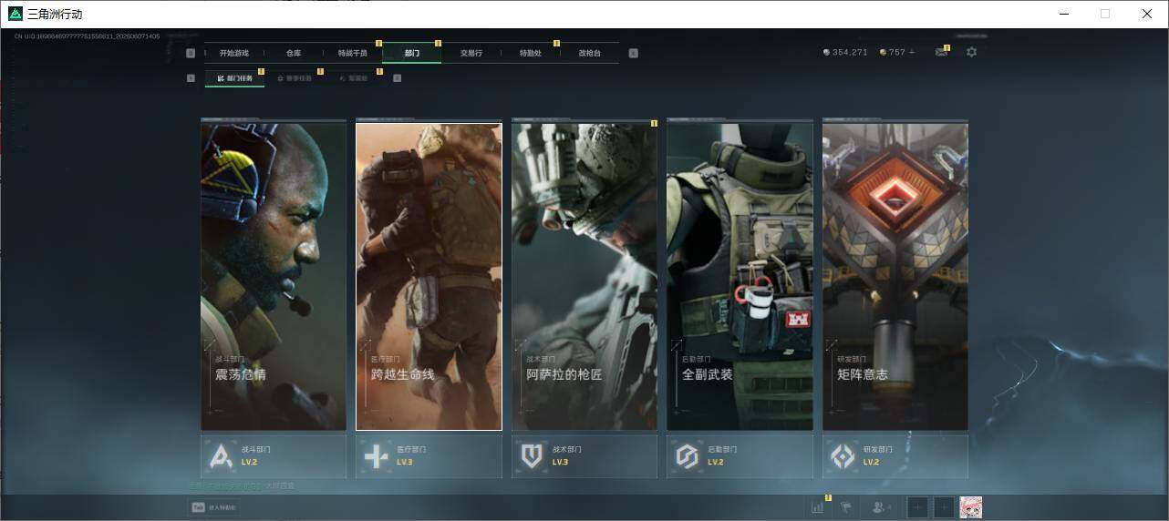Select the 部门任务 sub-tab
This screenshot has height=521, width=1169.
pos(235,78)
